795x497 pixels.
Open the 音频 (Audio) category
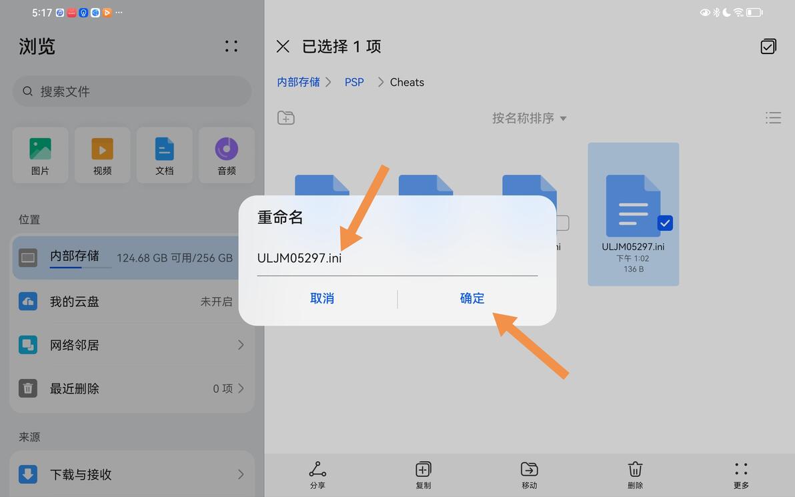click(x=226, y=155)
